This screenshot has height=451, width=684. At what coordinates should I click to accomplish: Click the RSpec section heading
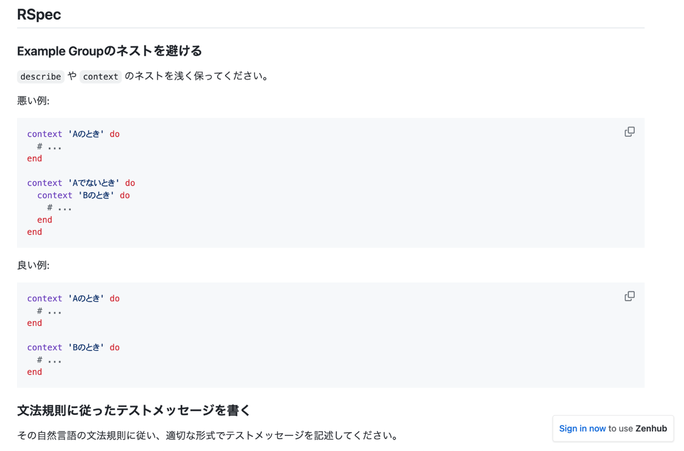coord(39,14)
